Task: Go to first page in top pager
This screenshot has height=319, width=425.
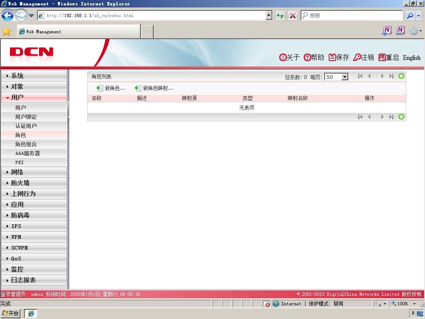Action: point(360,76)
